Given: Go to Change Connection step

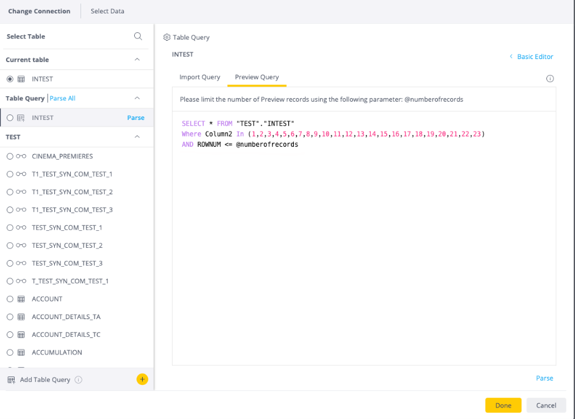Looking at the screenshot, I should [39, 12].
